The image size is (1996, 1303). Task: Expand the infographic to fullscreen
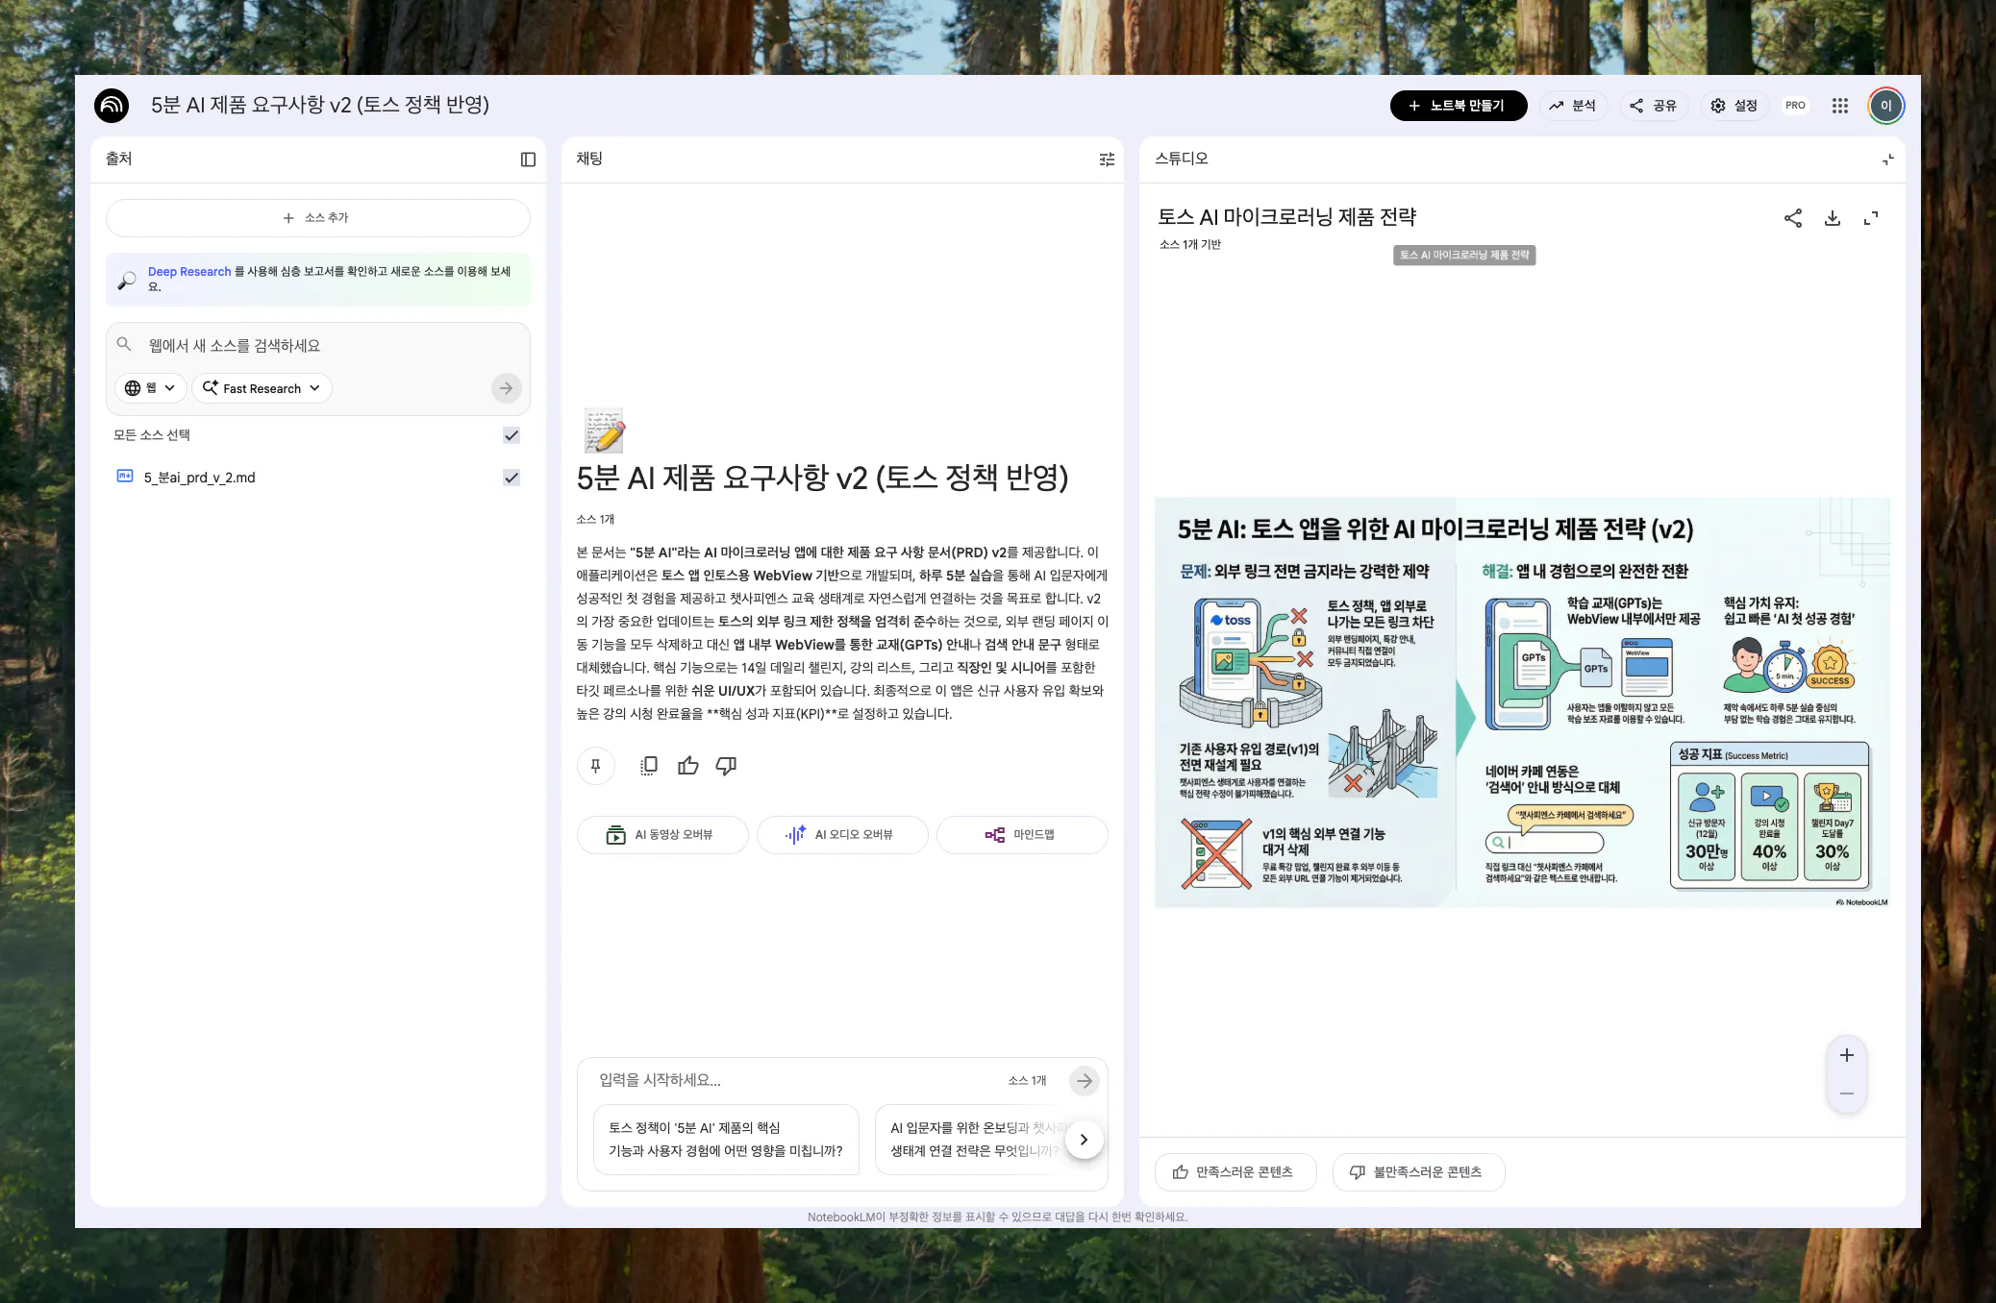coord(1870,218)
